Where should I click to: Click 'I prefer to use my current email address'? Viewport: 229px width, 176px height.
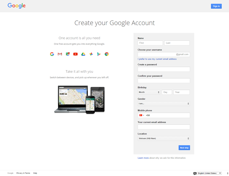pos(157,59)
